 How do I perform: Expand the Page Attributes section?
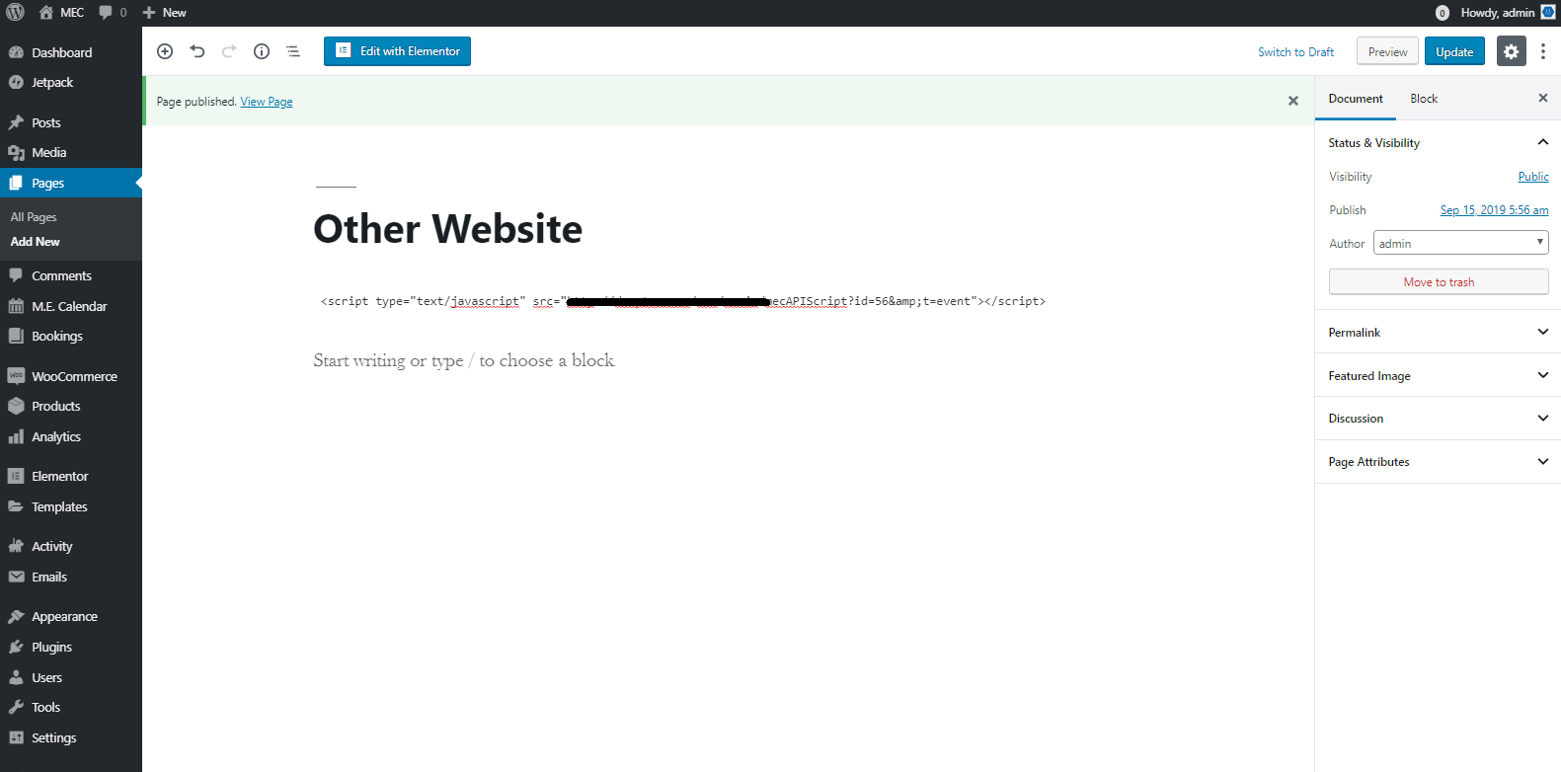1438,462
